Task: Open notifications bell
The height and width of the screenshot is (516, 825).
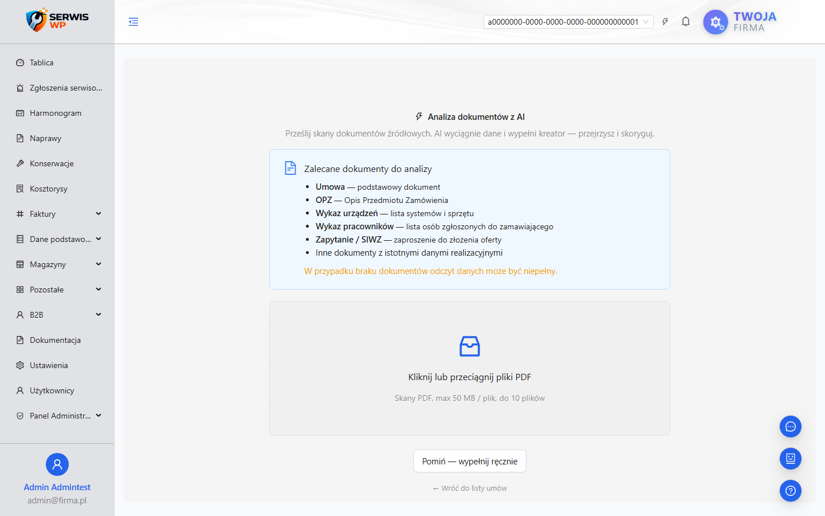Action: click(x=686, y=22)
